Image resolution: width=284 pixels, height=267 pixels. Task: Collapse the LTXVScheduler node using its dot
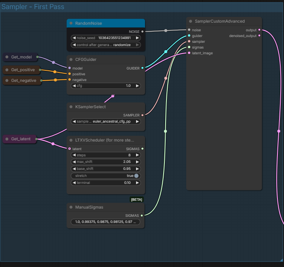[71, 140]
